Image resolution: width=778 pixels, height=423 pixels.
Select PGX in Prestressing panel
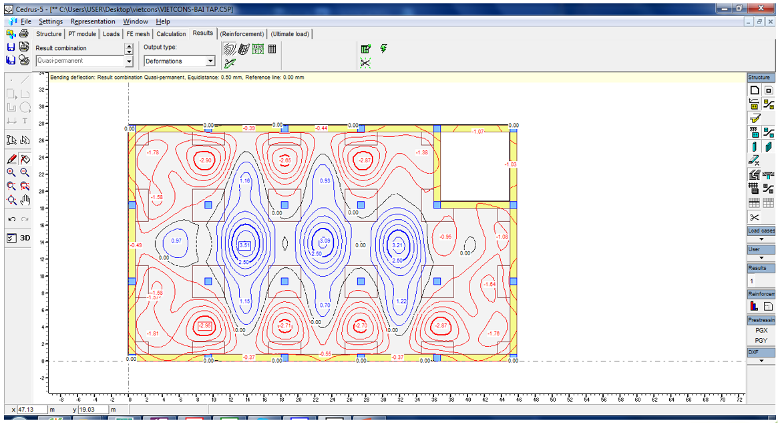click(x=761, y=330)
